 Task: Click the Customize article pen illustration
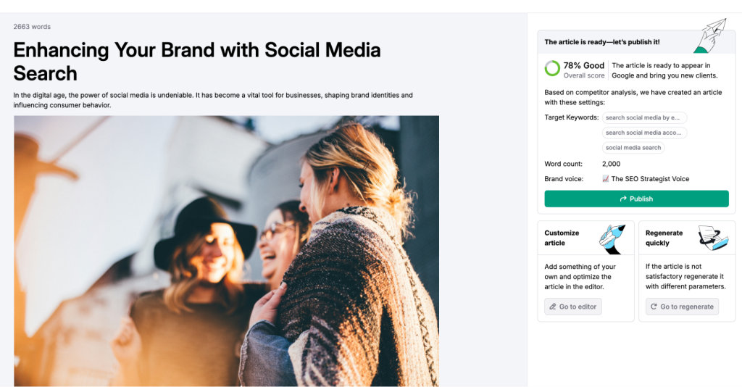coord(612,238)
